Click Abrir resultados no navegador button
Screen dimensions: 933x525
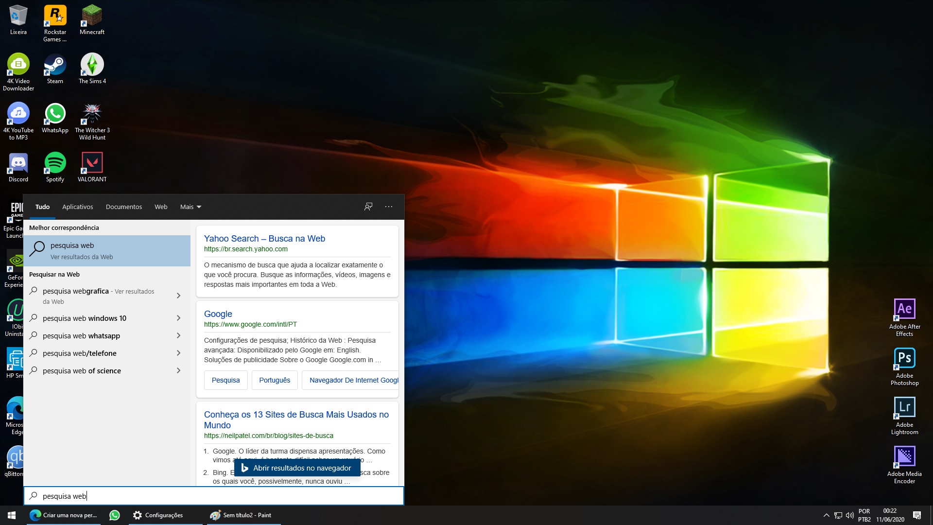pyautogui.click(x=297, y=467)
